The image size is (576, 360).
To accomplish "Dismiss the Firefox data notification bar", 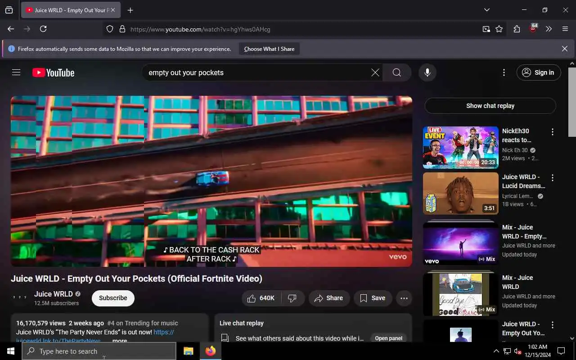I will point(565,49).
